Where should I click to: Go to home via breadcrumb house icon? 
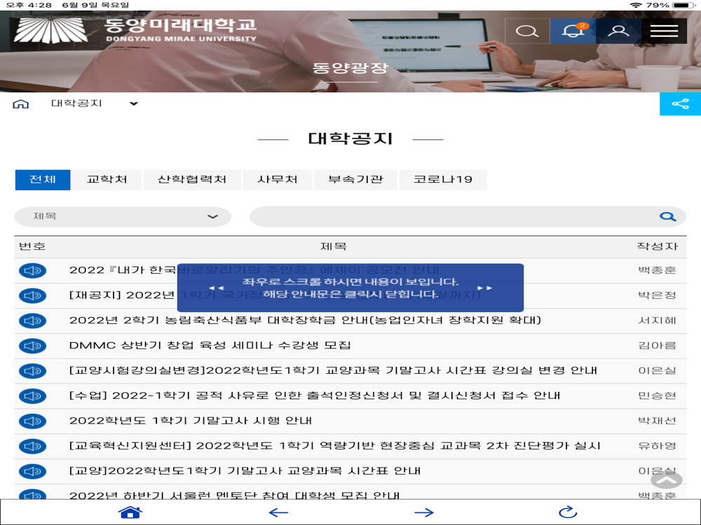20,104
